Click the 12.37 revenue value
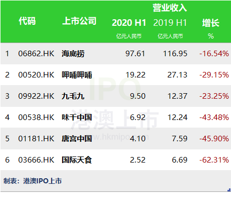Image resolution: width=231 pixels, height=197 pixels. pyautogui.click(x=177, y=96)
